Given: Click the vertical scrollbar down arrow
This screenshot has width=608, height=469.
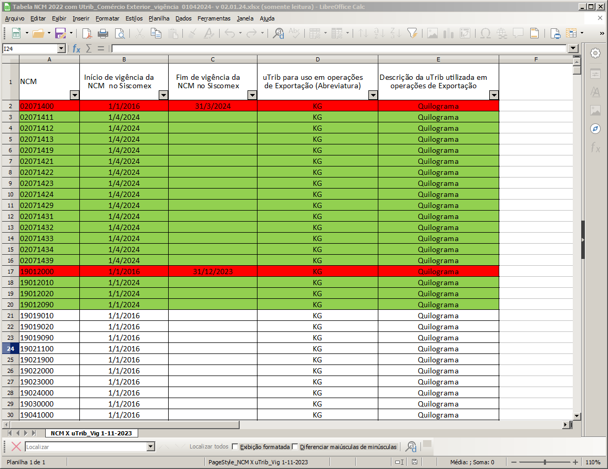Looking at the screenshot, I should click(576, 416).
